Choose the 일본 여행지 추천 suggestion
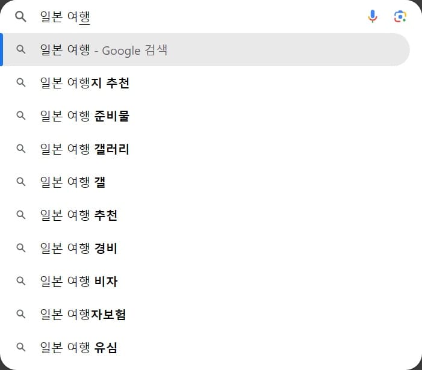This screenshot has height=370, width=422. (85, 83)
